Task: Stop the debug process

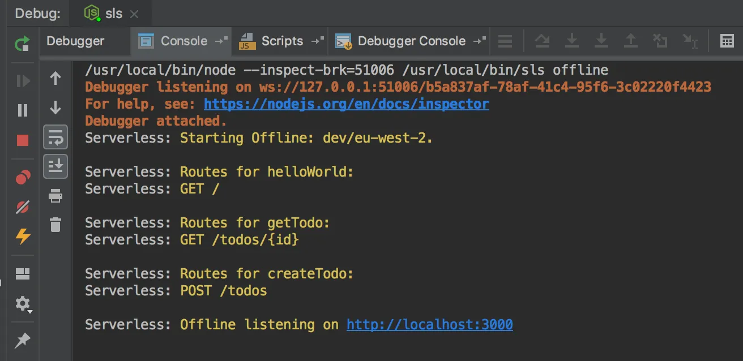Action: (x=23, y=140)
